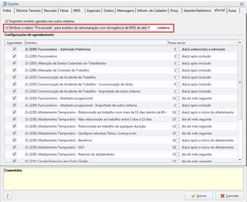Open the Especiais tab
Screen dimensions: 247x202
[x=94, y=10]
